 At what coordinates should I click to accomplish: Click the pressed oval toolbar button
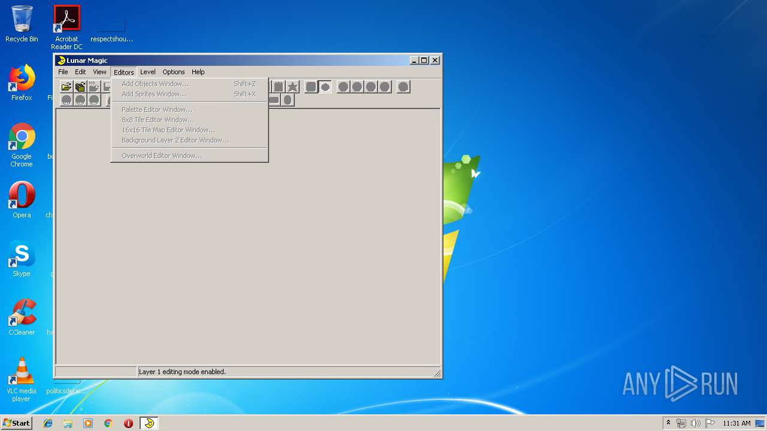pos(325,87)
